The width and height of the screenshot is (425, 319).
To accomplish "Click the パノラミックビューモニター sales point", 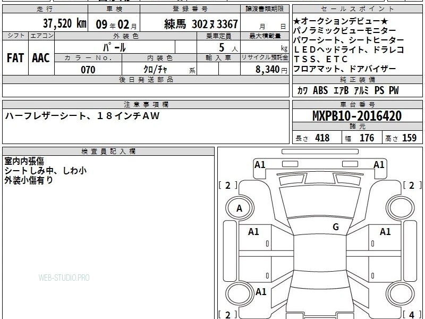I will coord(345,31).
